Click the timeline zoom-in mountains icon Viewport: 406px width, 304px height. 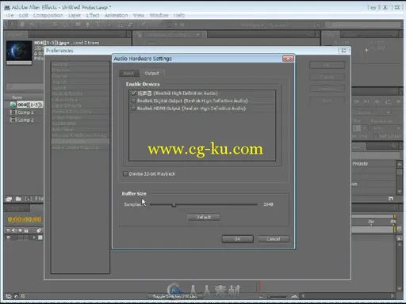click(x=294, y=296)
